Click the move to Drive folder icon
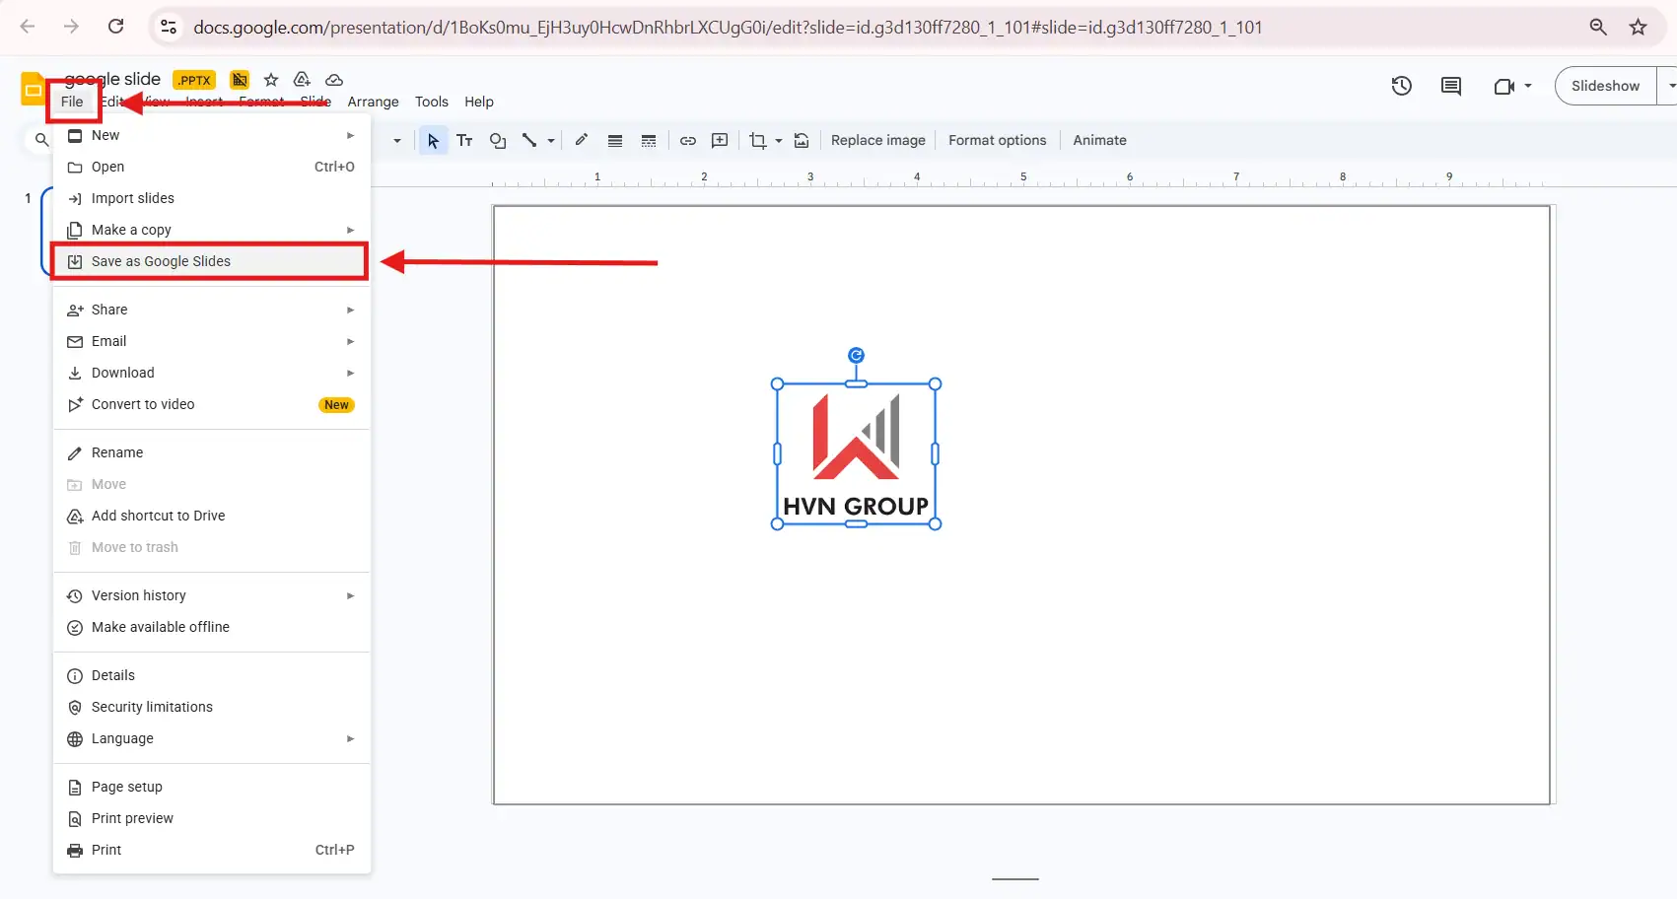The width and height of the screenshot is (1677, 899). tap(303, 80)
